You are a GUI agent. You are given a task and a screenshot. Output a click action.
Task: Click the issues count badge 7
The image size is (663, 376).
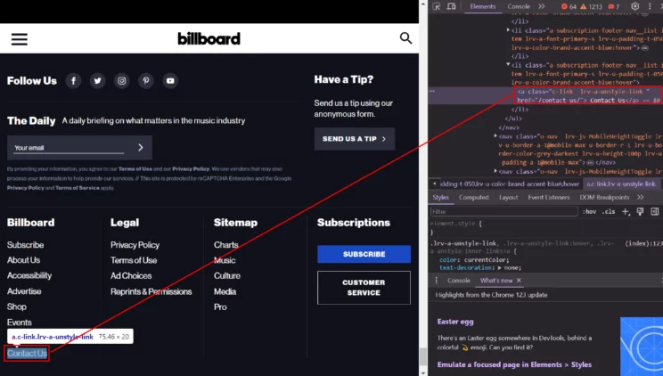click(613, 6)
